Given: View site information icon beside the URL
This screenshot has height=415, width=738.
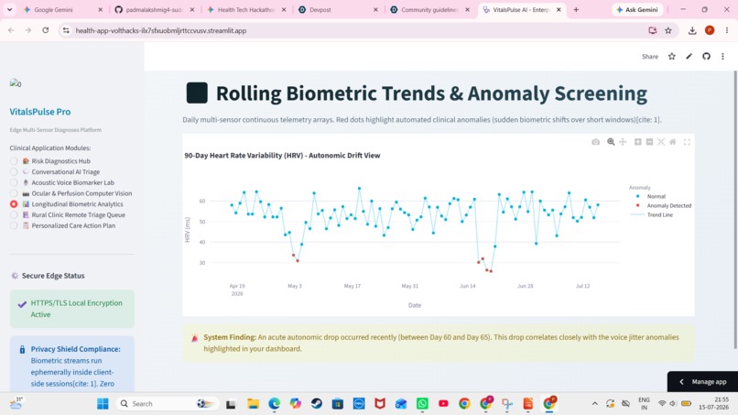Looking at the screenshot, I should (66, 30).
